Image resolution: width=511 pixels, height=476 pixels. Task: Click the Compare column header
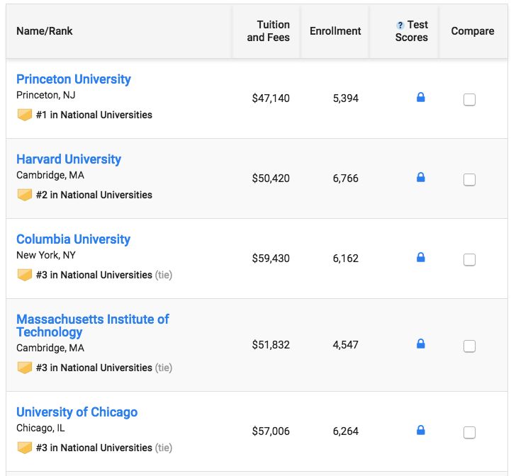[x=473, y=31]
